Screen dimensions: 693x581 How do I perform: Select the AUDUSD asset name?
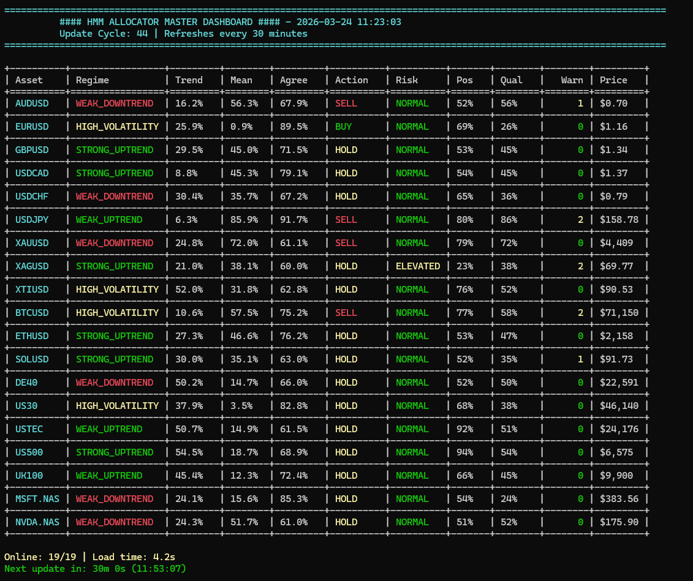click(x=32, y=103)
